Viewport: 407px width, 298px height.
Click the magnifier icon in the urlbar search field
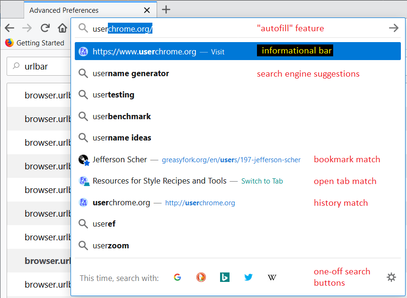[16, 66]
